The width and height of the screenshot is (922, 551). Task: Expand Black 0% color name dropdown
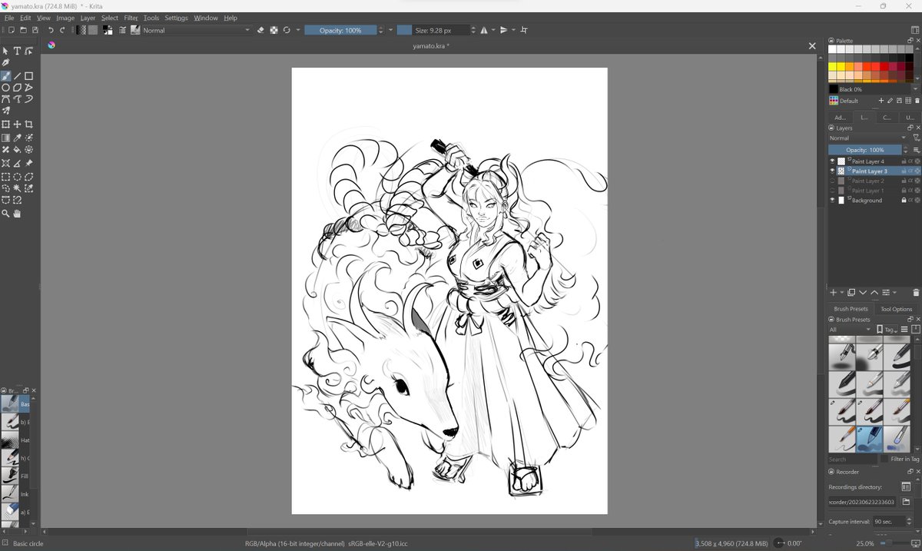(914, 89)
